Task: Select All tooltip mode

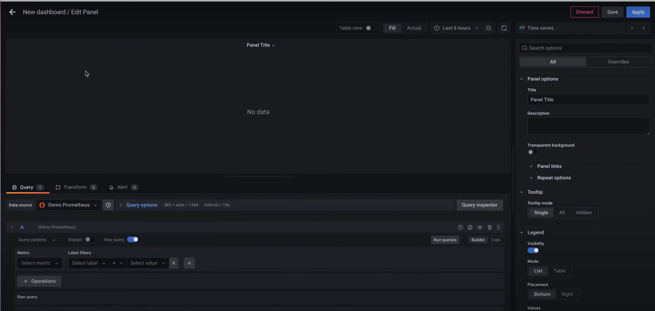Action: (x=562, y=213)
